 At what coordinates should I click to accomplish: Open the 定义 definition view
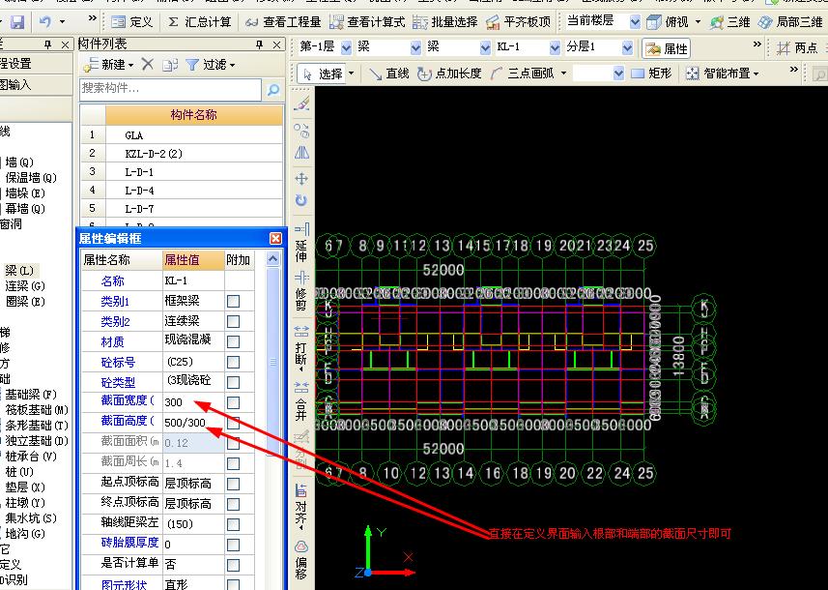[x=132, y=22]
